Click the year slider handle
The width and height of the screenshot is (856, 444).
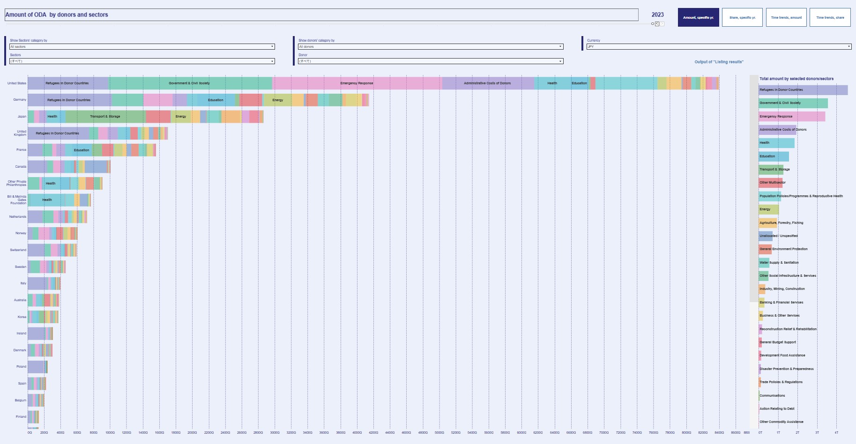click(653, 24)
